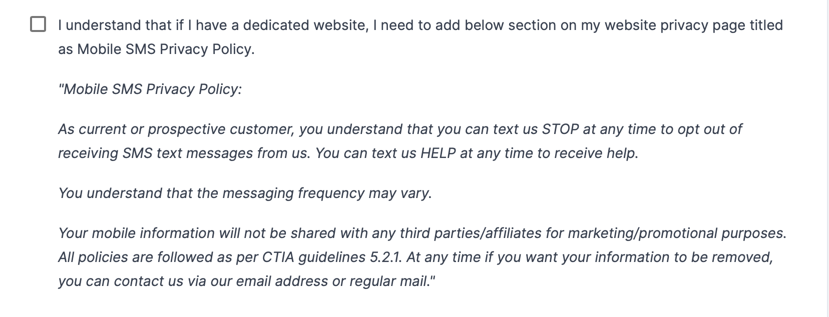Click the "email address or regular mail" line
Screen dimensions: 829x317
pos(247,281)
